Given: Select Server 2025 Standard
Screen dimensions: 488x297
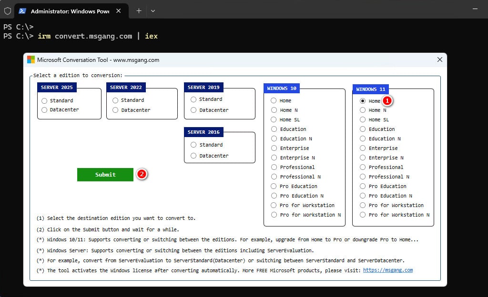Looking at the screenshot, I should point(57,100).
